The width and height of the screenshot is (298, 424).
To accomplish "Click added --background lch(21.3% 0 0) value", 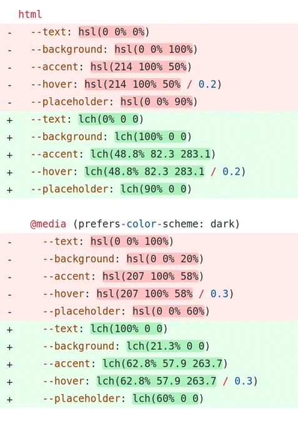I will coord(168,346).
